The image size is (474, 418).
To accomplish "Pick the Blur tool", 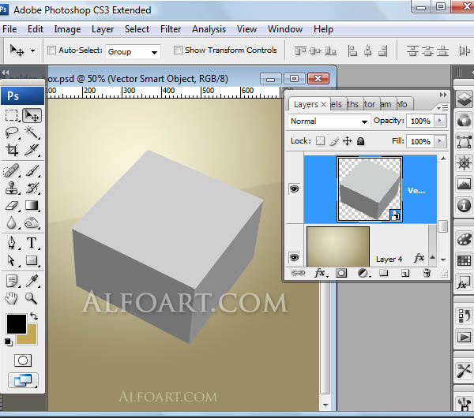I will (12, 223).
